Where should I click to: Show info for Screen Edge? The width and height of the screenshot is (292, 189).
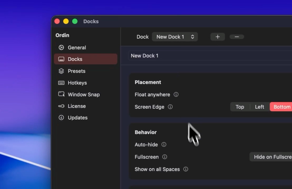click(170, 107)
